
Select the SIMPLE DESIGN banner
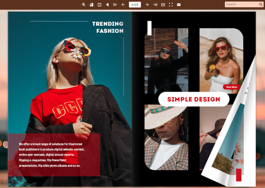pyautogui.click(x=194, y=99)
